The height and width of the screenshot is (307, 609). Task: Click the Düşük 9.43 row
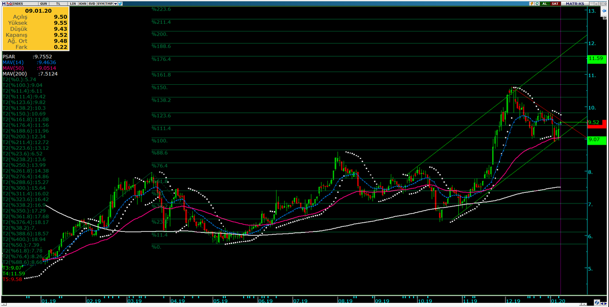click(x=36, y=29)
